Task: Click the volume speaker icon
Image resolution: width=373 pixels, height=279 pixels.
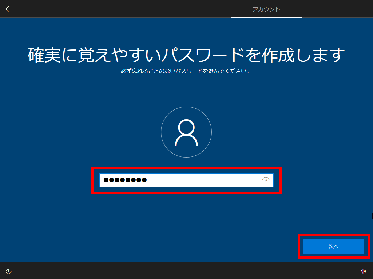Action: click(363, 271)
